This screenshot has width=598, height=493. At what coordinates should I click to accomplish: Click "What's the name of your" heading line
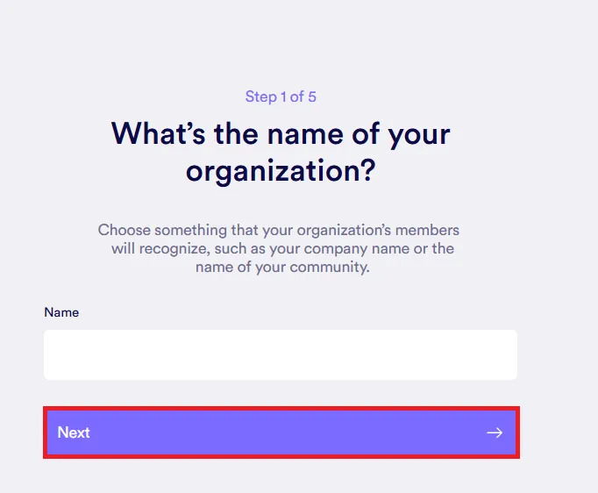(x=281, y=134)
